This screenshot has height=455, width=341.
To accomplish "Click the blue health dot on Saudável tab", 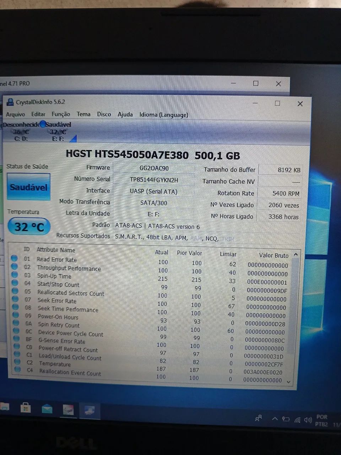I will [x=43, y=124].
